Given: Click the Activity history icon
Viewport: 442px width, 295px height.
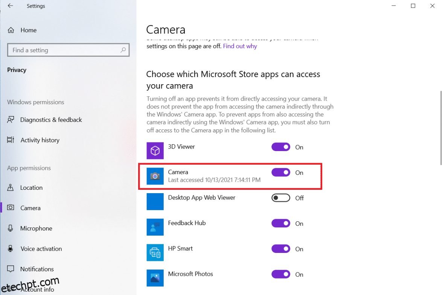Looking at the screenshot, I should click(x=11, y=140).
